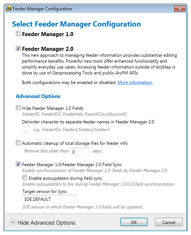Enable automatic cleanup of local storage files

(x=18, y=143)
